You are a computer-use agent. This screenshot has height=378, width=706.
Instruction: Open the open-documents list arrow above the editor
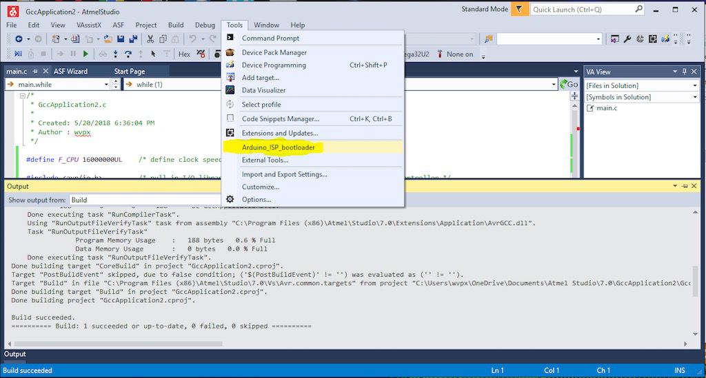click(576, 72)
